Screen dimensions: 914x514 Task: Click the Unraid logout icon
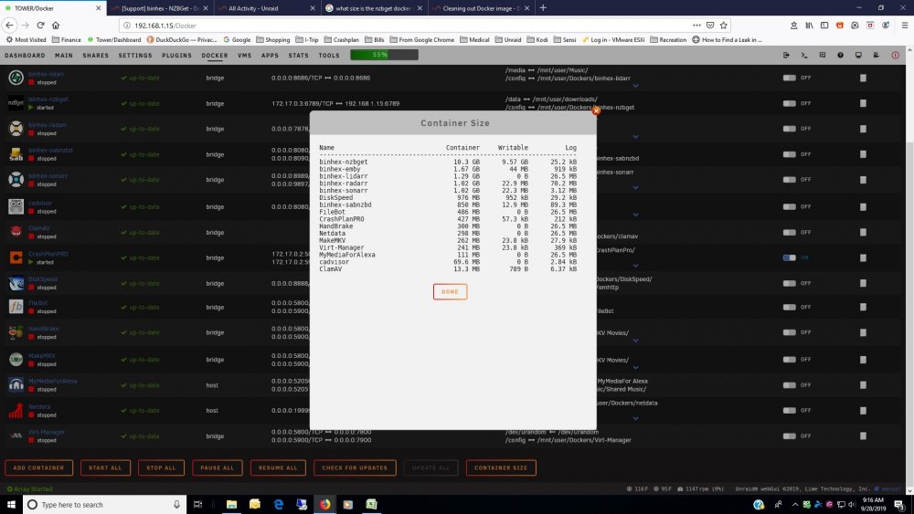[x=786, y=55]
